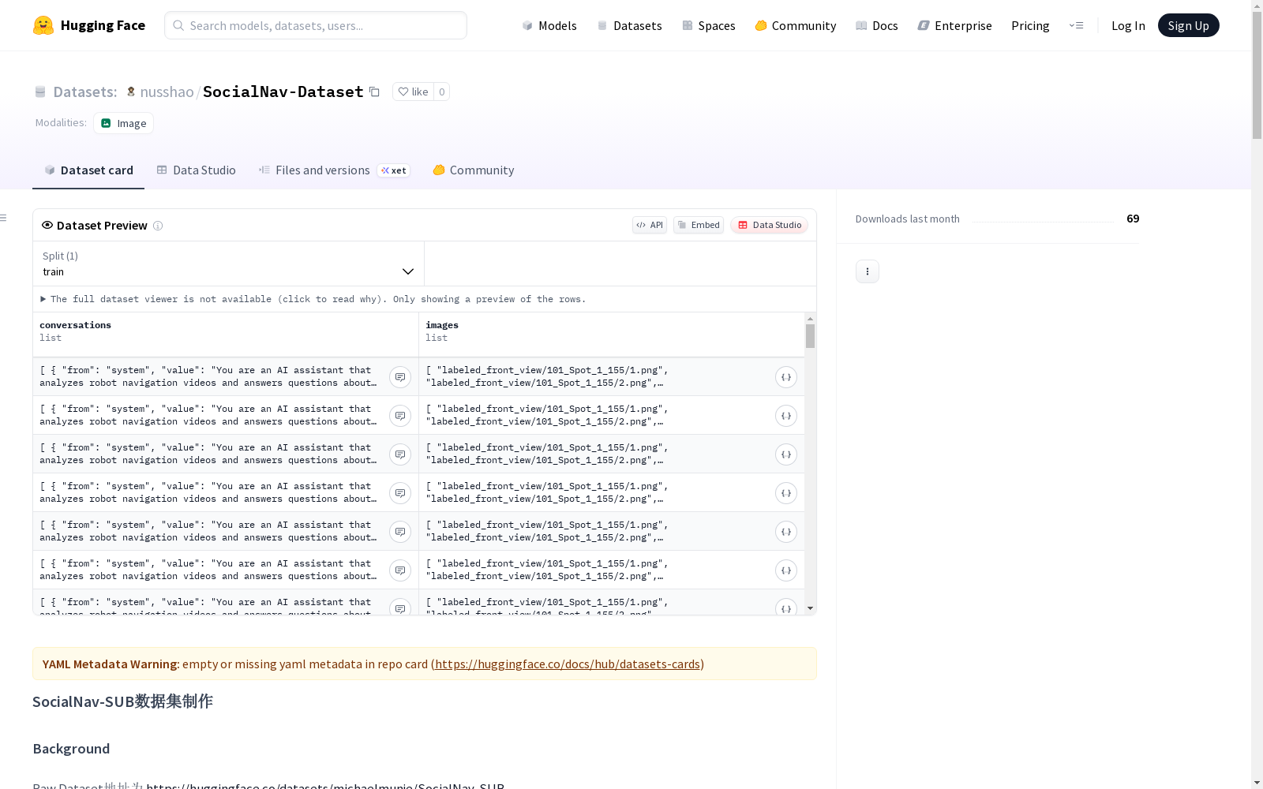This screenshot has height=789, width=1263.
Task: Open the three-dot options menu under Downloads
Action: [x=868, y=271]
